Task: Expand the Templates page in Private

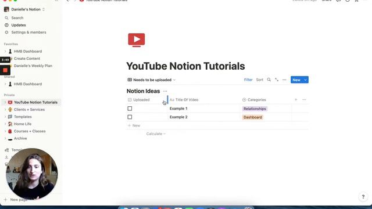Action: [x=5, y=117]
